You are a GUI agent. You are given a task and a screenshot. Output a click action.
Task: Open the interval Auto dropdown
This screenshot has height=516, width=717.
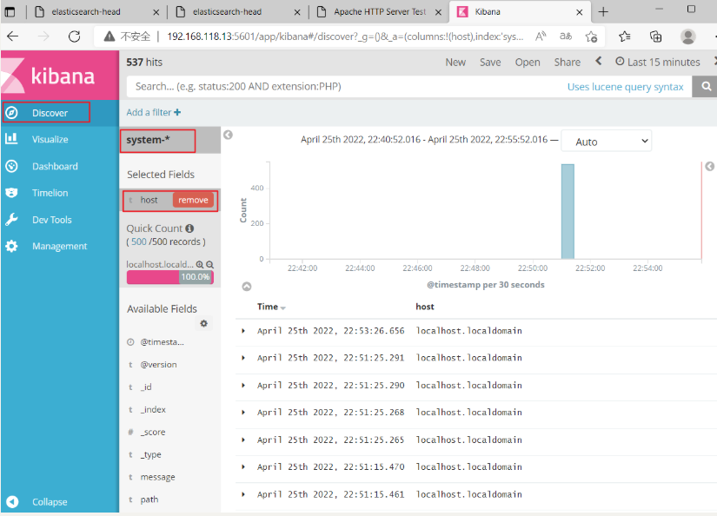coord(607,142)
